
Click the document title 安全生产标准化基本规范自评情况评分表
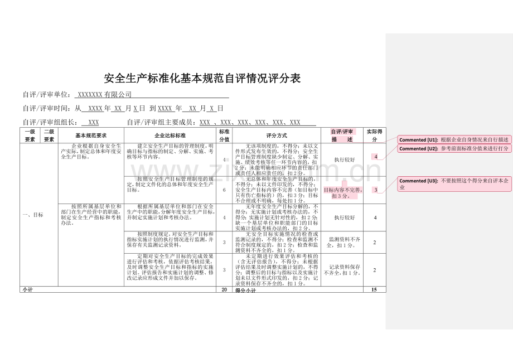tap(202, 79)
